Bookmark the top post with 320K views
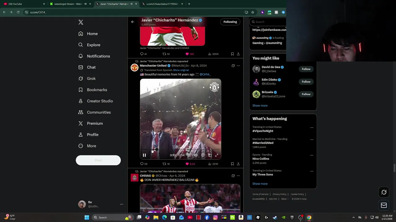 tap(232, 54)
